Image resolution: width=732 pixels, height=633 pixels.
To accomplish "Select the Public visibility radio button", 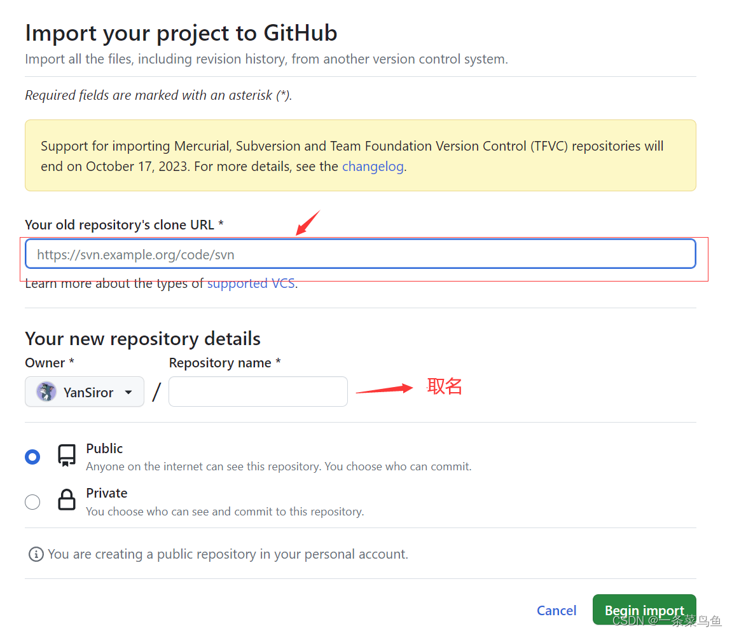I will click(x=32, y=456).
